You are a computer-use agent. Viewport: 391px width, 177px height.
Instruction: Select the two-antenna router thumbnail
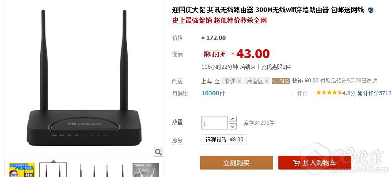click(x=53, y=170)
